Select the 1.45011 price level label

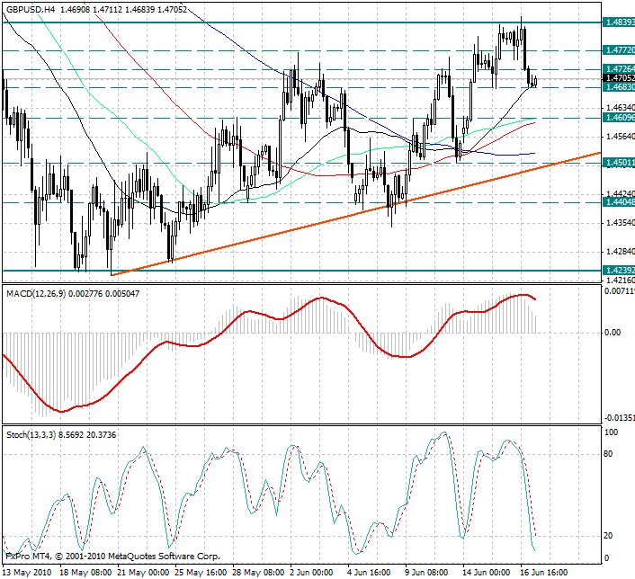(619, 163)
